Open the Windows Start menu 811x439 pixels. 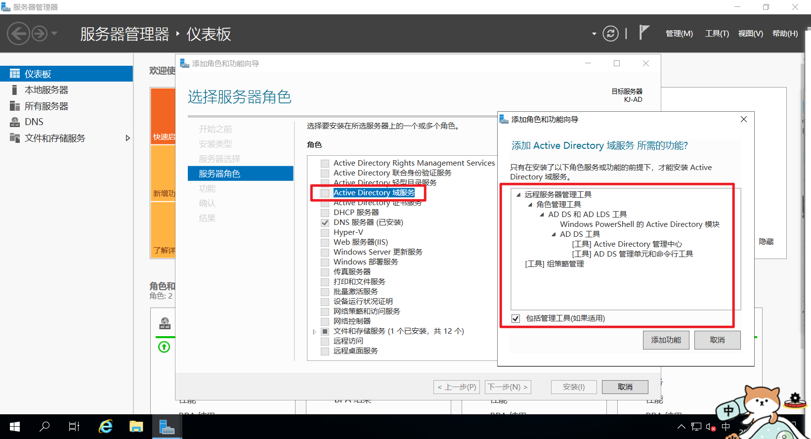click(15, 427)
